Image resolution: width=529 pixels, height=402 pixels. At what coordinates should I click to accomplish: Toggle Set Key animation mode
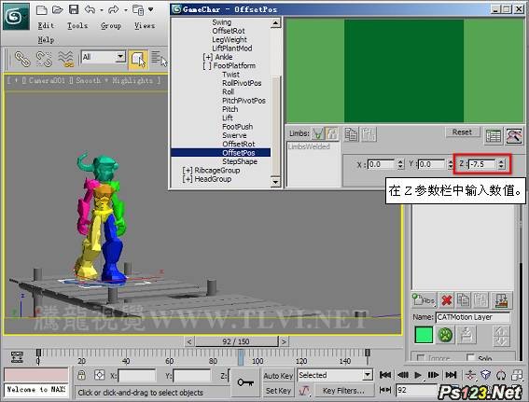pos(278,391)
